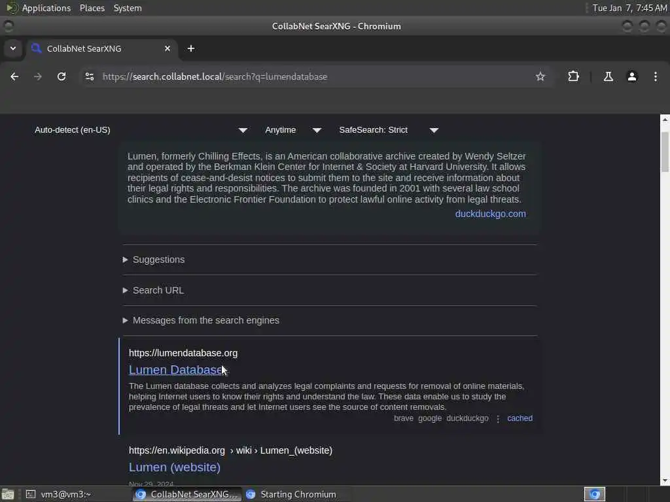
Task: Select the CollabNet SearXNG tab
Action: click(101, 48)
